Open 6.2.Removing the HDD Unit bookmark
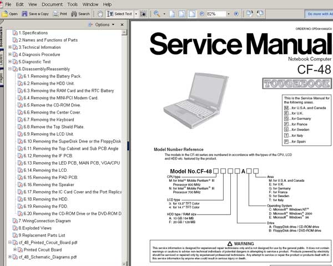The height and width of the screenshot is (266, 333). tap(49, 83)
